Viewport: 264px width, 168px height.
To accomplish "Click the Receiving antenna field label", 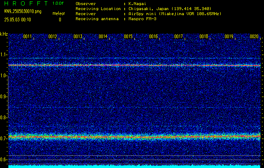I will pyautogui.click(x=97, y=19).
